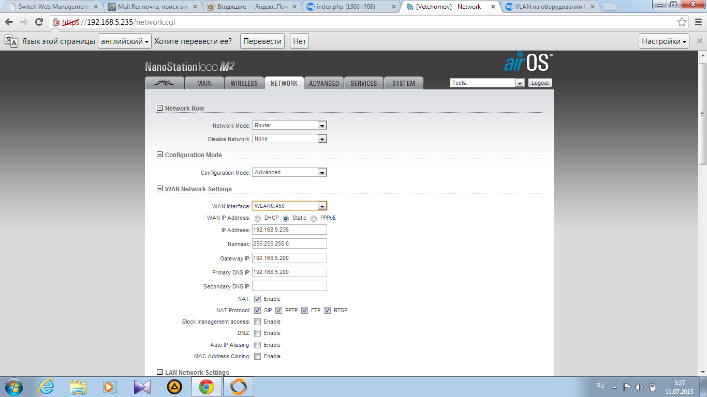The image size is (707, 397).
Task: Open the orange ring taskbar application
Action: pyautogui.click(x=239, y=387)
